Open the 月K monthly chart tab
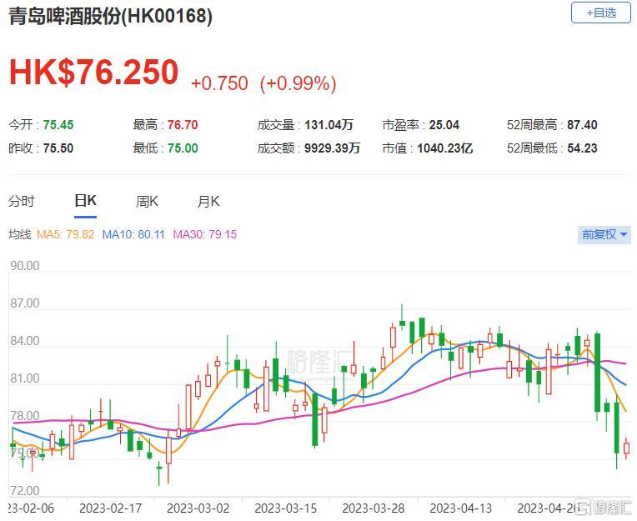Image resolution: width=637 pixels, height=521 pixels. pos(208,202)
